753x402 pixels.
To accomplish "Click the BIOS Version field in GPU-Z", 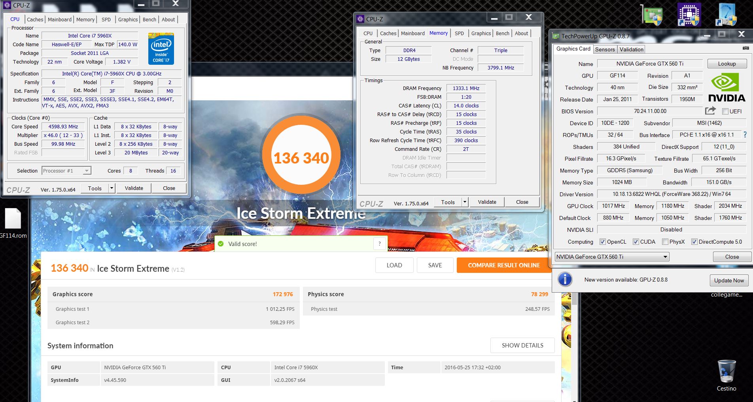I will [x=650, y=111].
